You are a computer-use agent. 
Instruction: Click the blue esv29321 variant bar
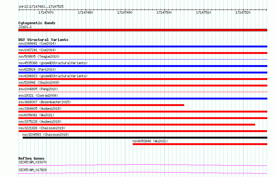[x=143, y=99]
